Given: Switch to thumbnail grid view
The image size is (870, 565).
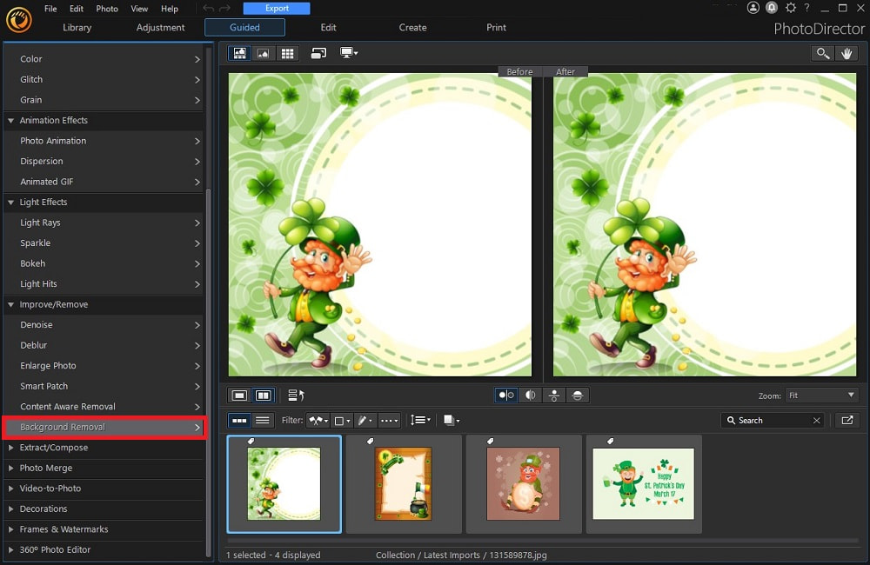Looking at the screenshot, I should tap(287, 53).
